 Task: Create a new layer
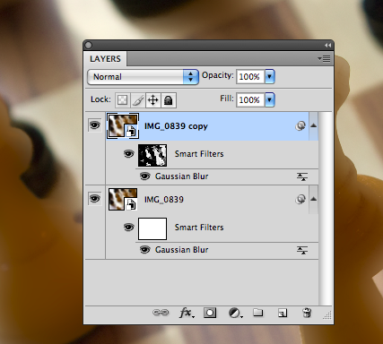283,313
